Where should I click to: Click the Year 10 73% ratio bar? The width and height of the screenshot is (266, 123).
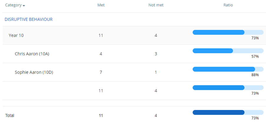coord(228,32)
